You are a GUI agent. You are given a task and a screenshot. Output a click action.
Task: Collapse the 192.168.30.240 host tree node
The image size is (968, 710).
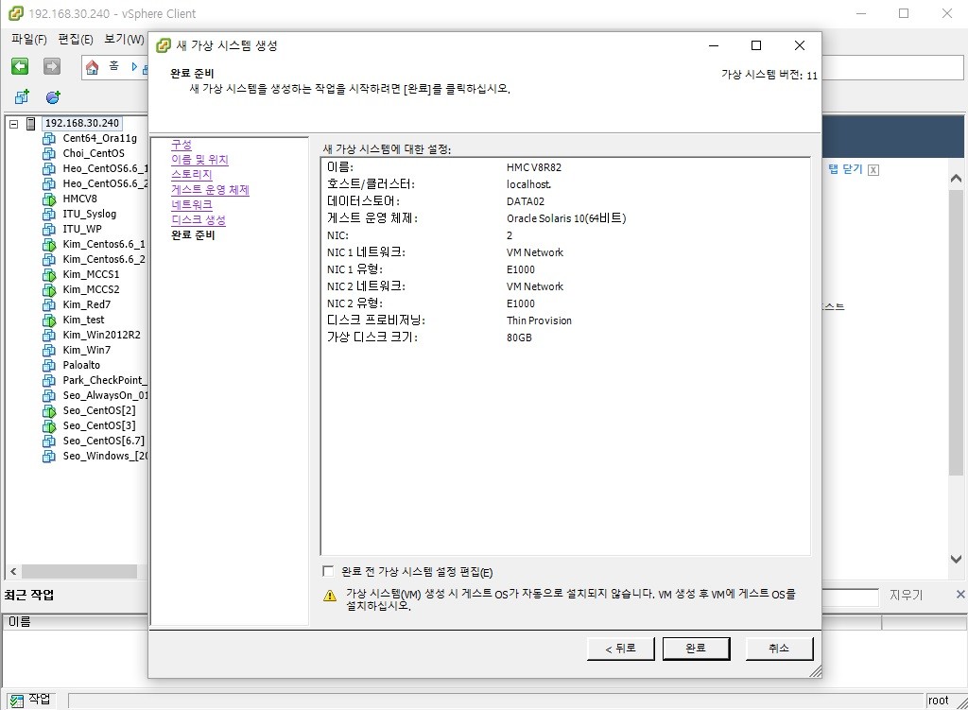click(14, 124)
